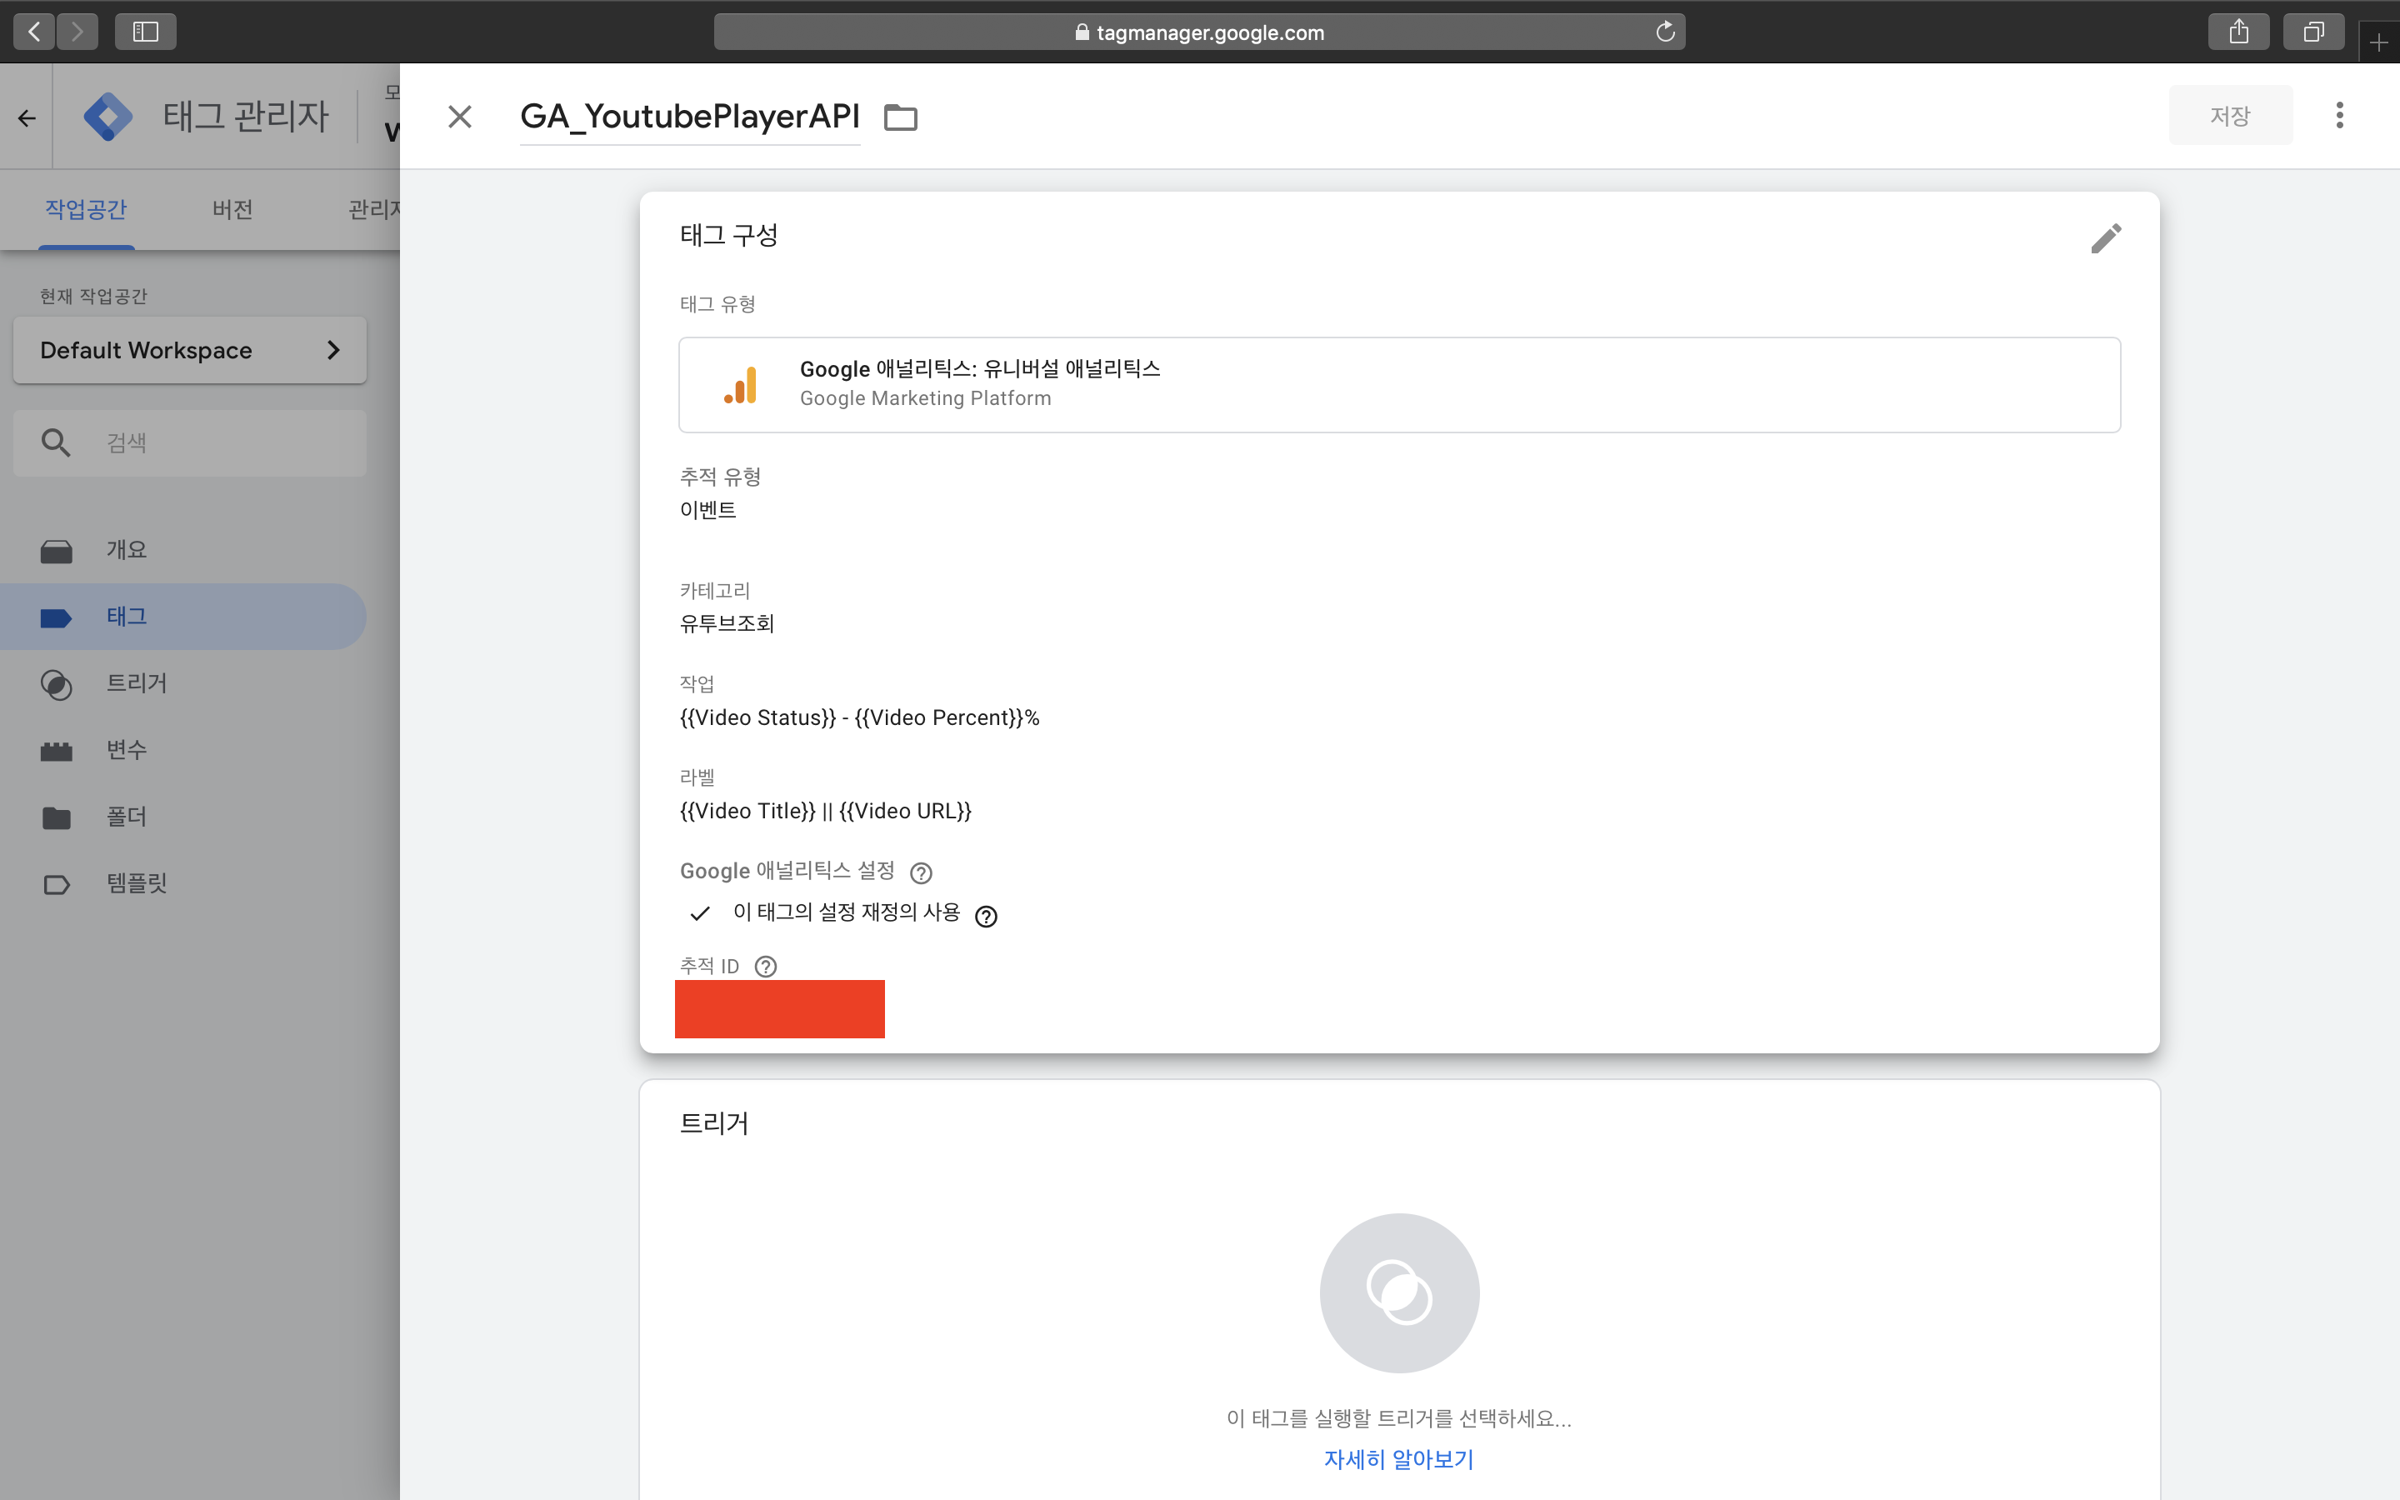
Task: Click the Google Tag Manager logo
Action: tap(108, 117)
